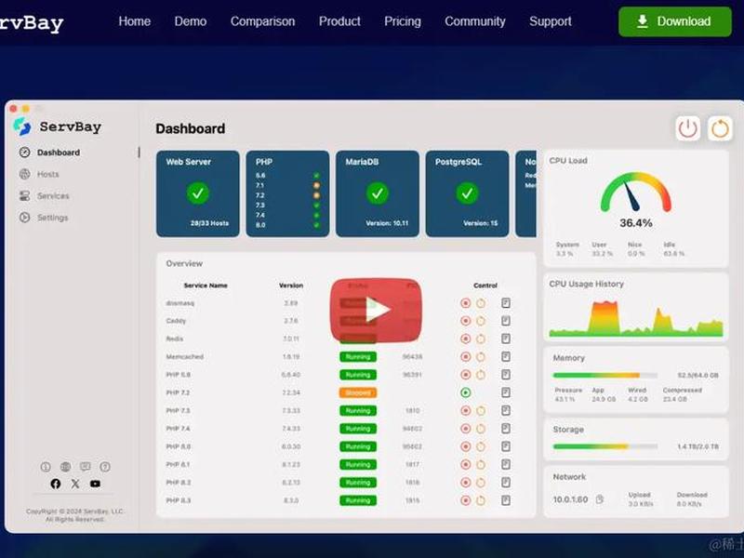744x558 pixels.
Task: Restart the PHP 8.3 service
Action: (x=481, y=500)
